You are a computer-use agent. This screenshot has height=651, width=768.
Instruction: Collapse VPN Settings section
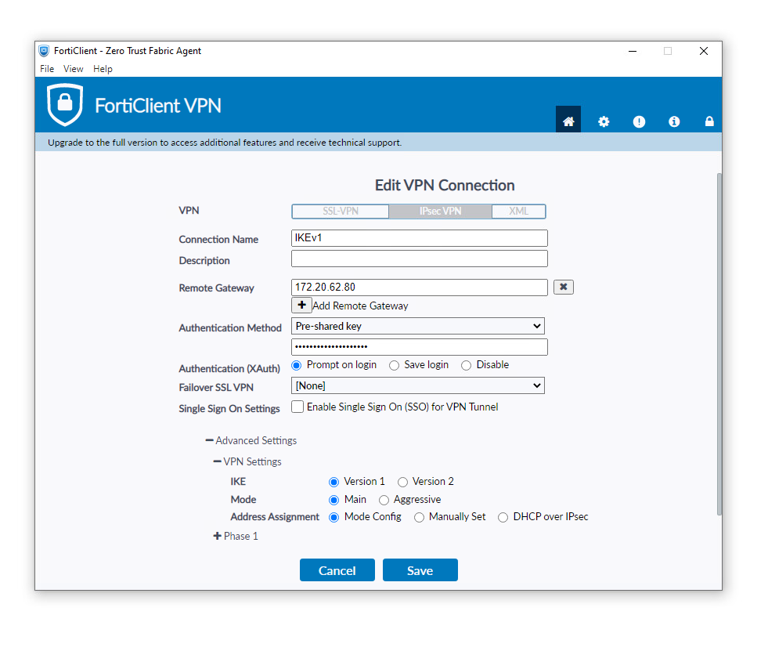[x=247, y=461]
